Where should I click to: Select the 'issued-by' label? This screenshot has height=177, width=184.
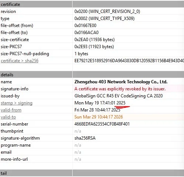pos(10,96)
